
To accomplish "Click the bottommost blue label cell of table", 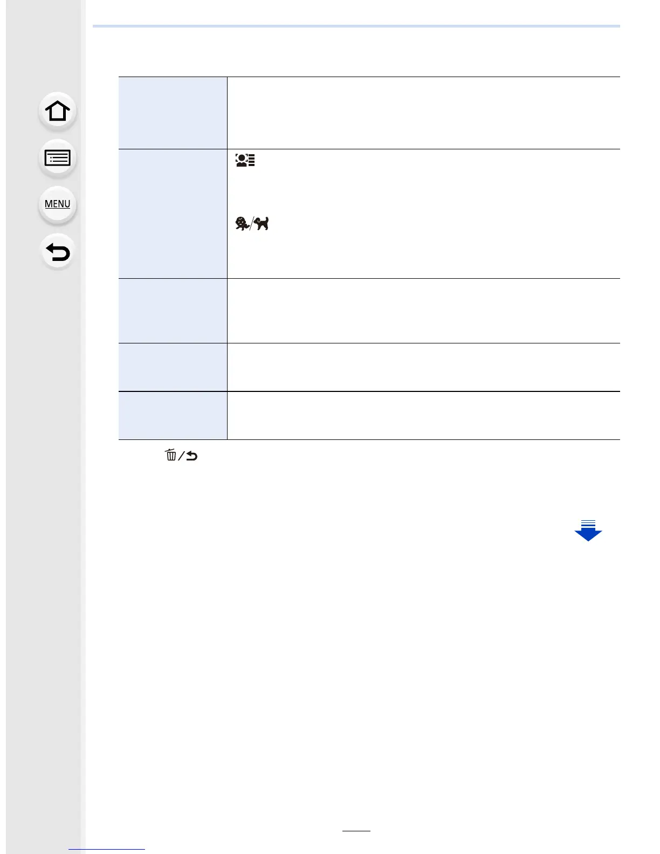I will (x=173, y=415).
